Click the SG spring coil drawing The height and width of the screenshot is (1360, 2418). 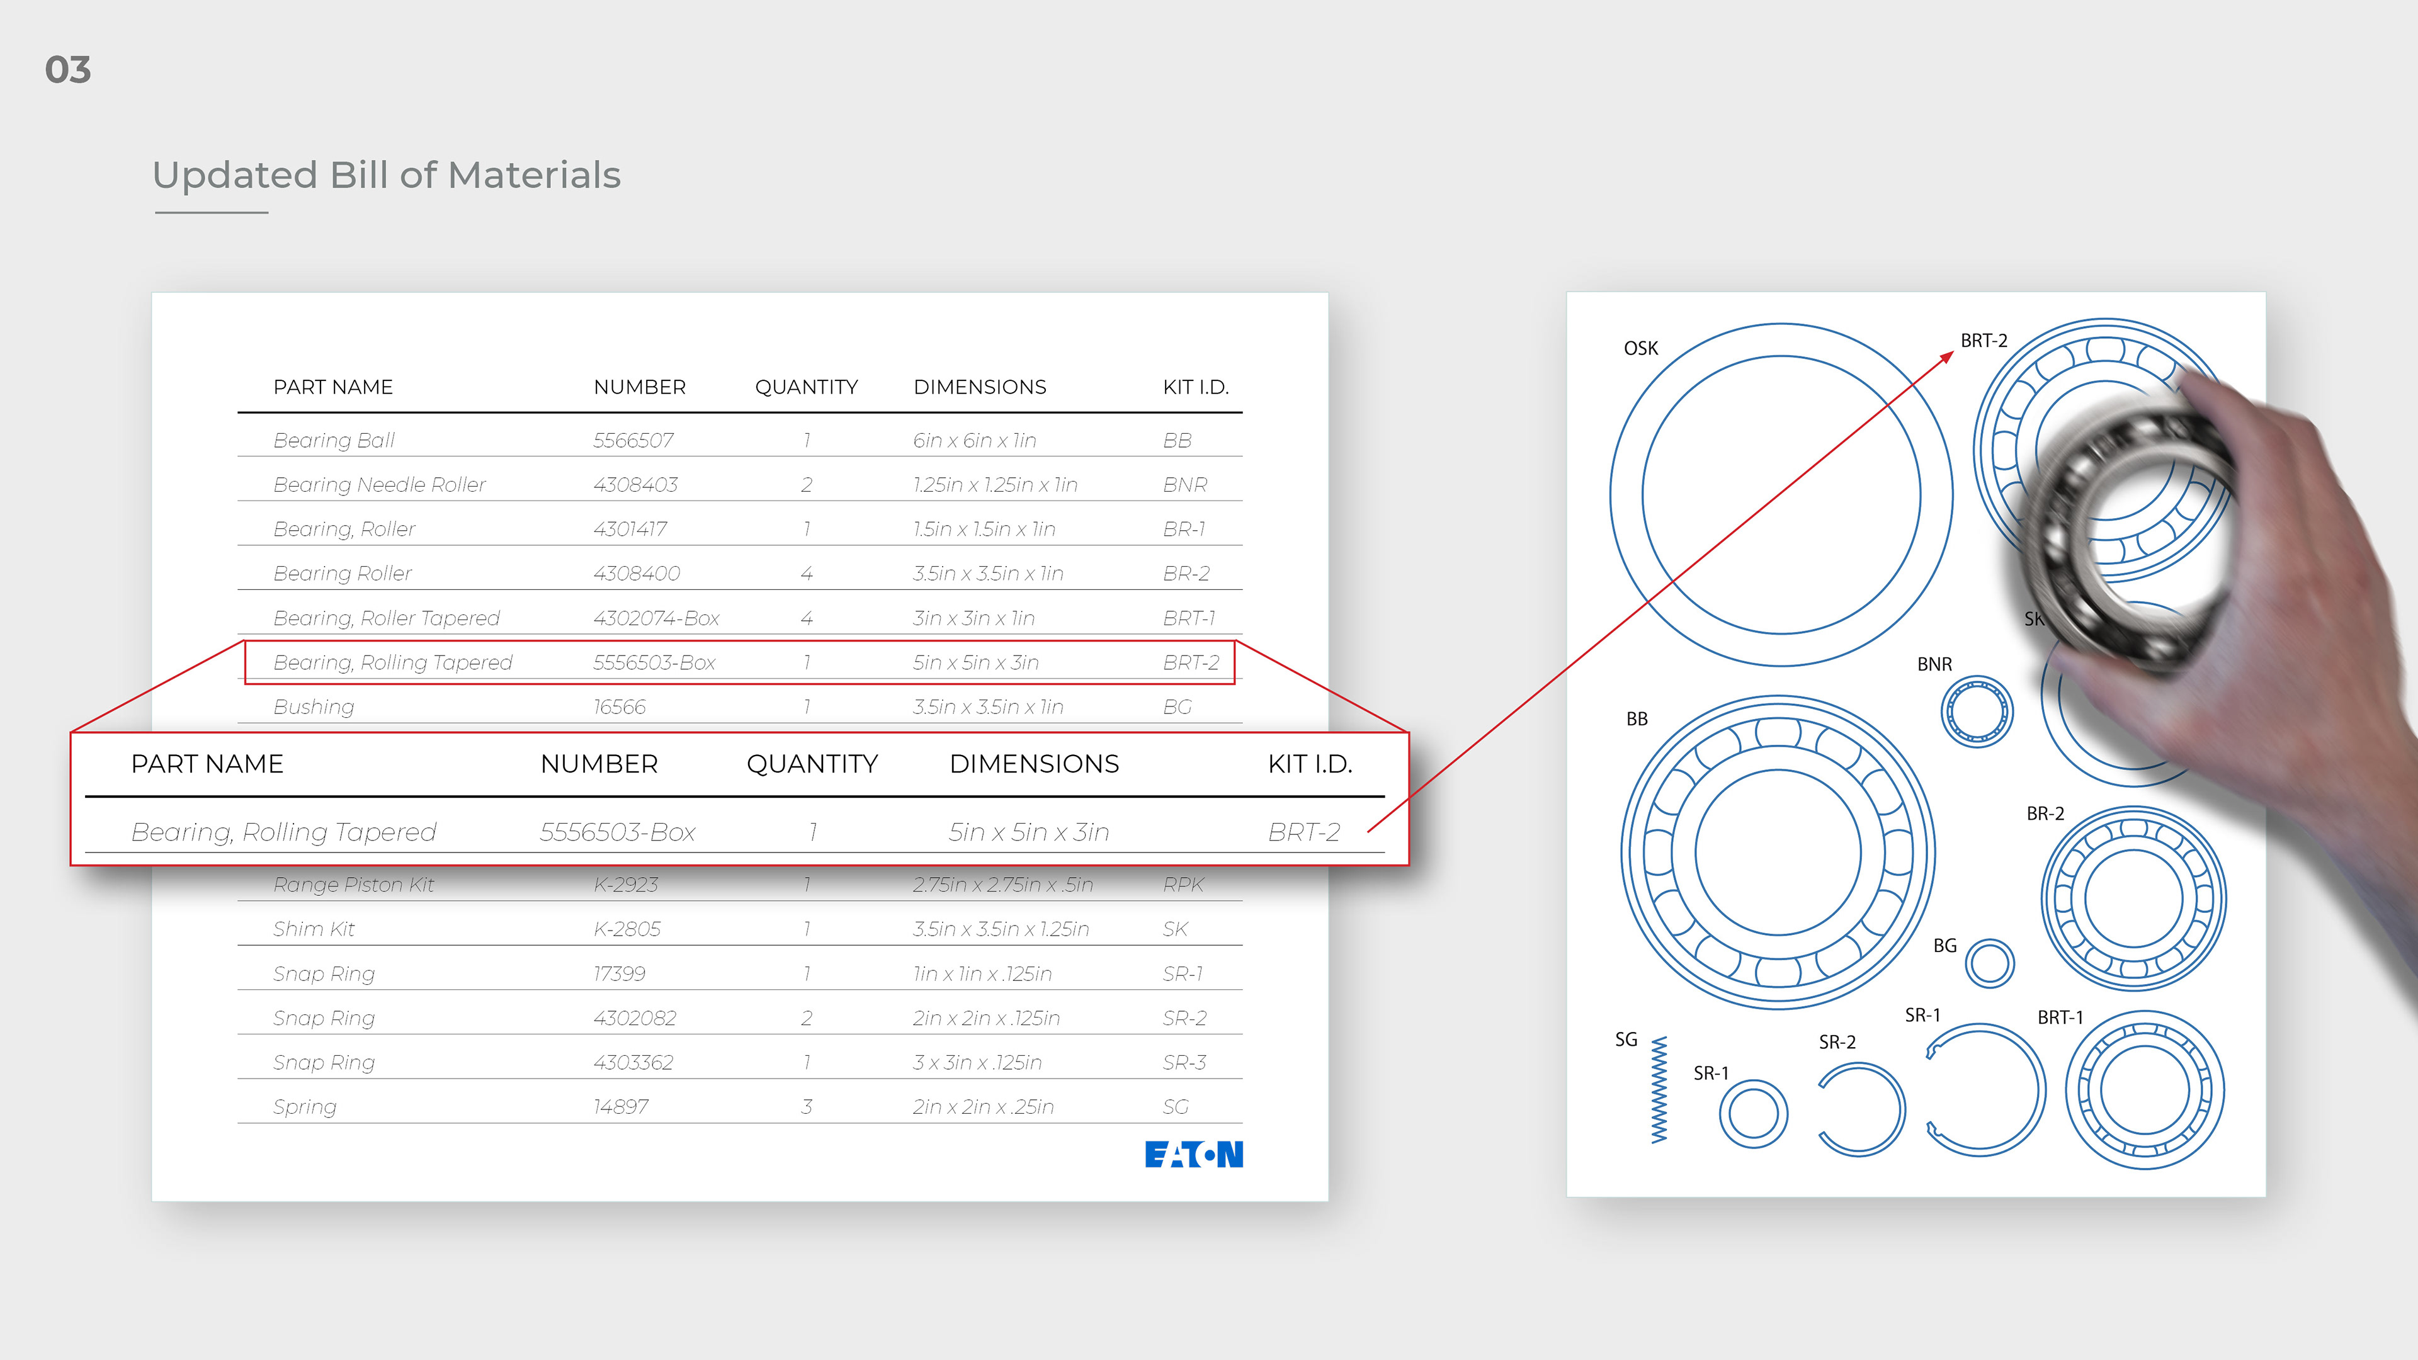1659,1090
